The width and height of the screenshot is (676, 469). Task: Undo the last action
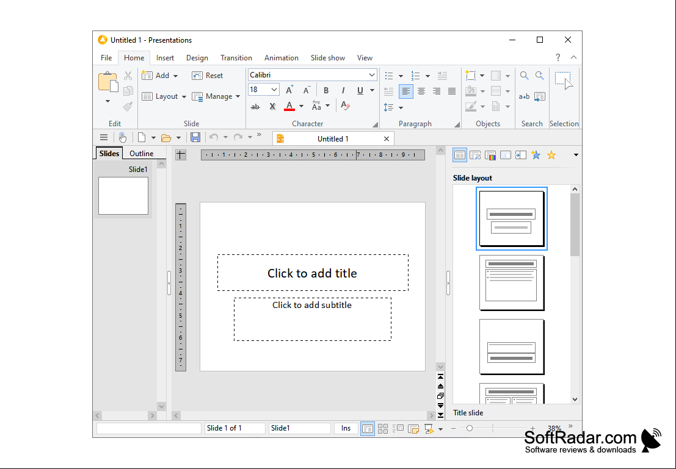click(213, 138)
